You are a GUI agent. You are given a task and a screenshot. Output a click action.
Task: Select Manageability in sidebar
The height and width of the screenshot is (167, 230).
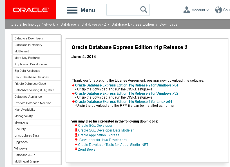[37, 116]
